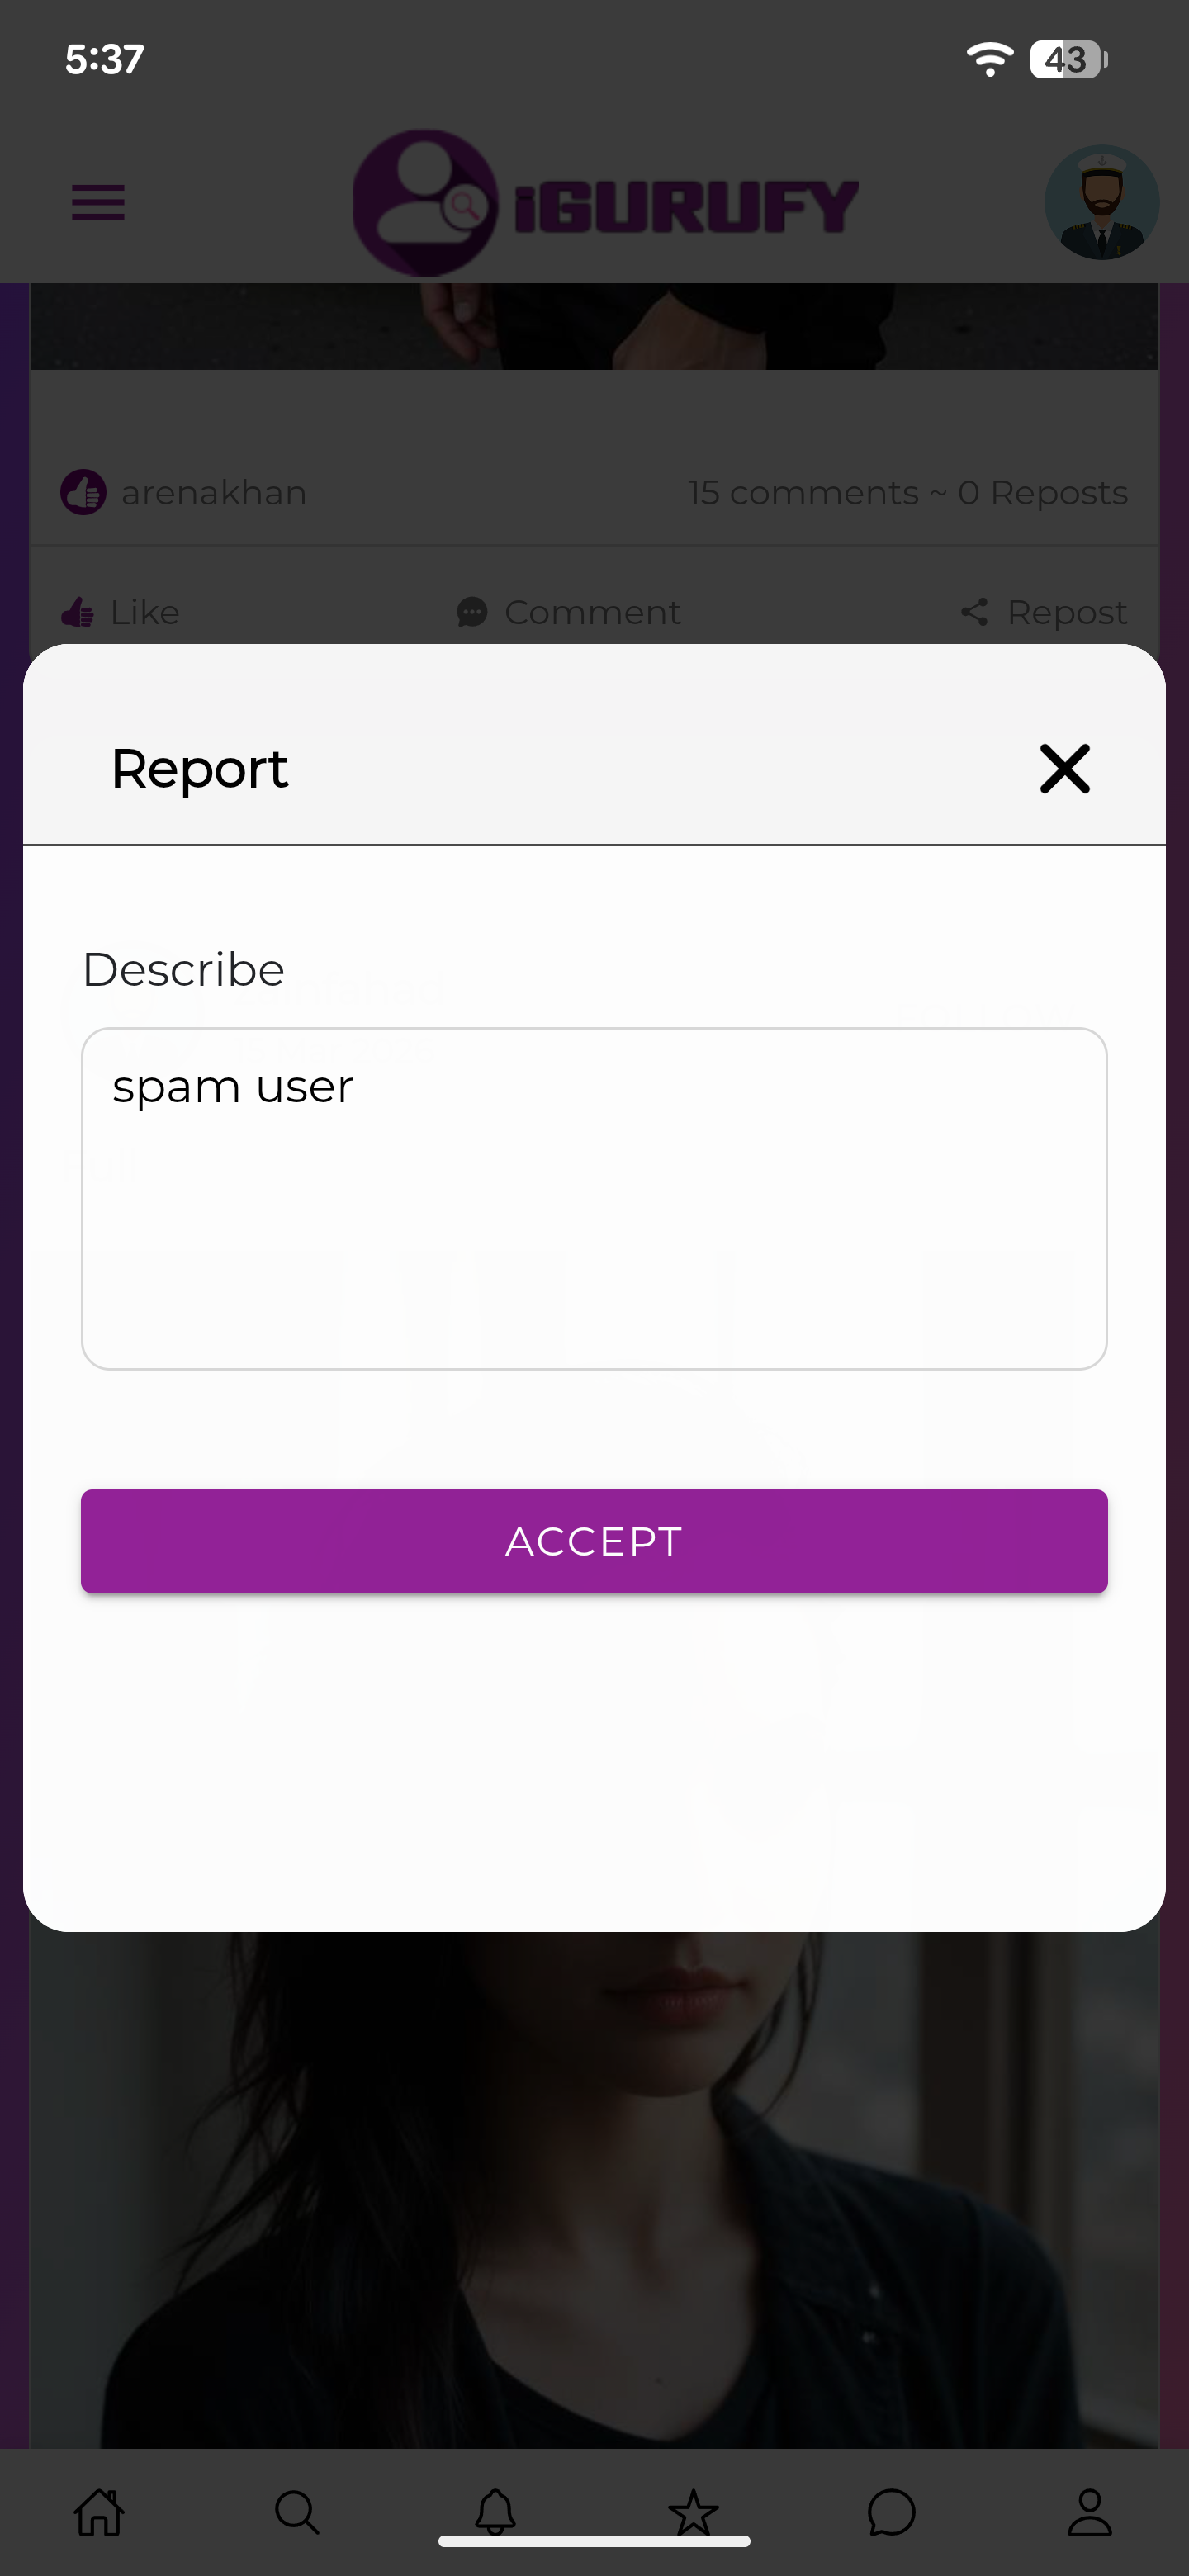Open arenakhan's profile link
This screenshot has height=2576, width=1189.
[x=214, y=493]
